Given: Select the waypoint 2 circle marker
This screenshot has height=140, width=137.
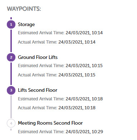Looking at the screenshot, I should tap(11, 57).
